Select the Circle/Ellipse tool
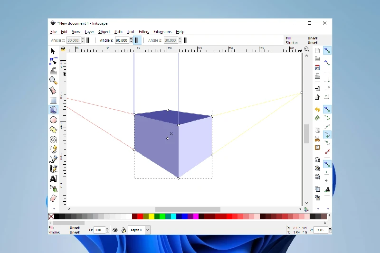380x253 pixels. coord(53,120)
